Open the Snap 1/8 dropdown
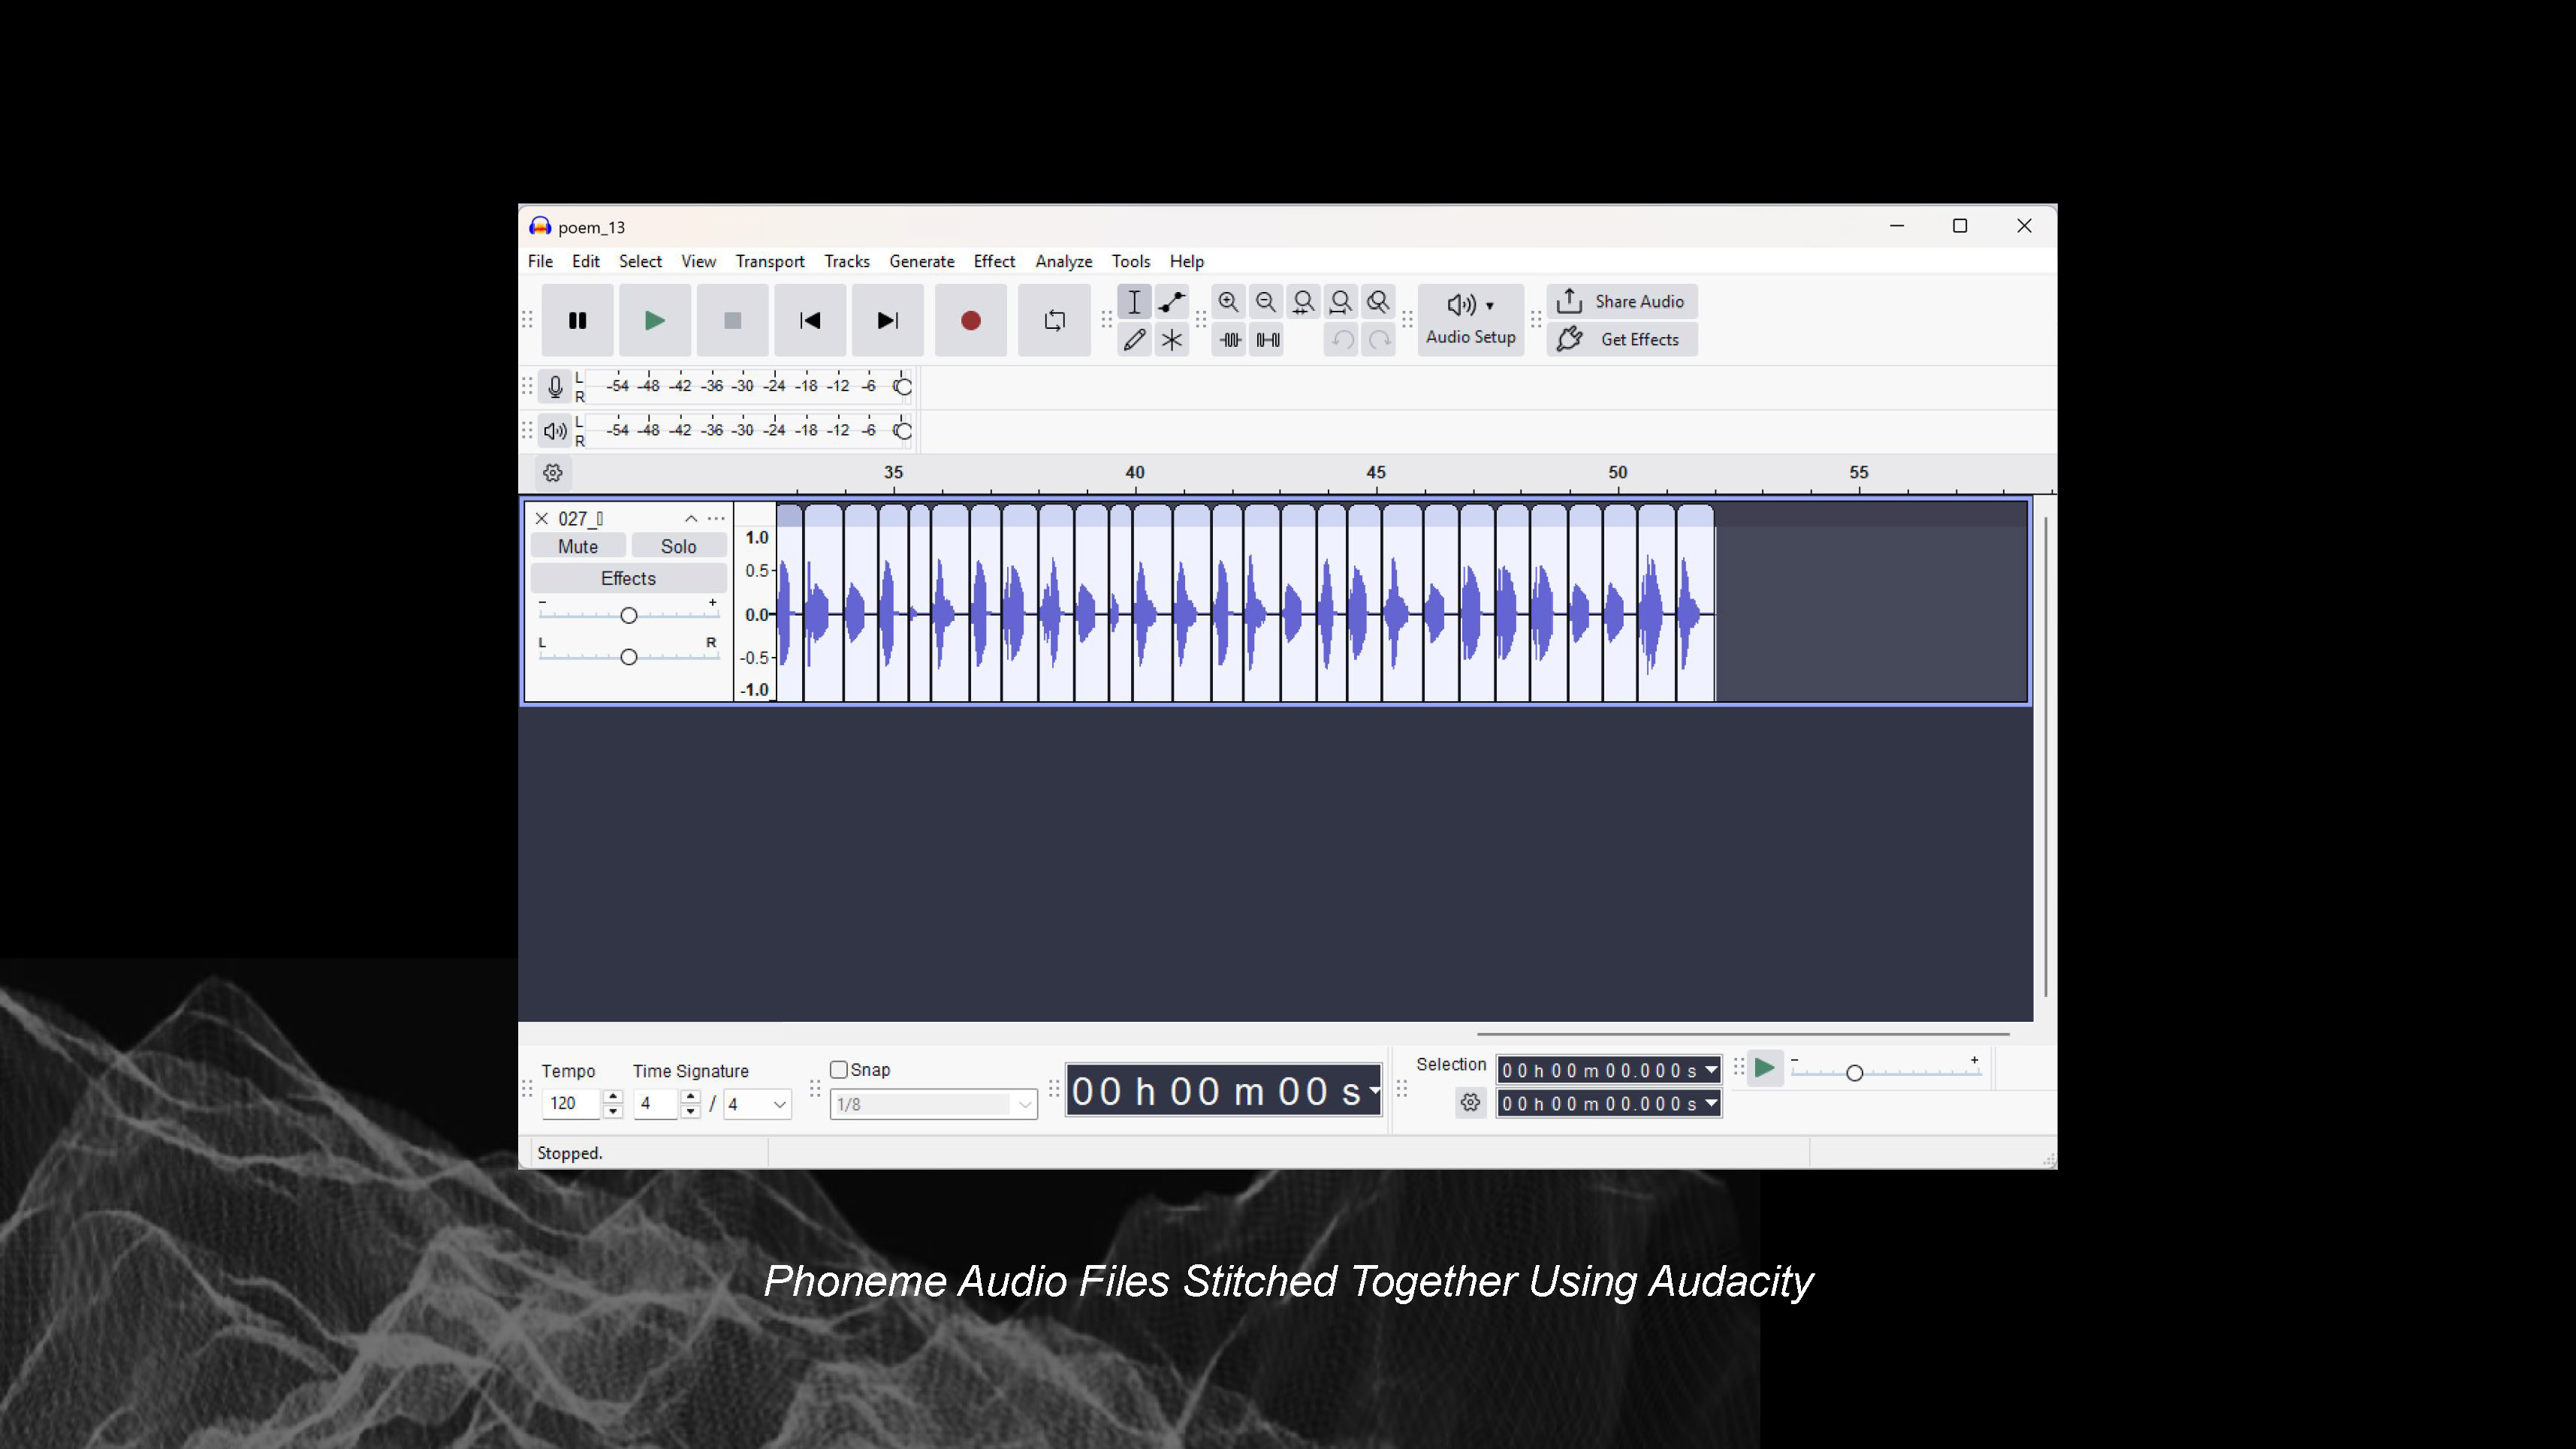2576x1449 pixels. pos(933,1104)
